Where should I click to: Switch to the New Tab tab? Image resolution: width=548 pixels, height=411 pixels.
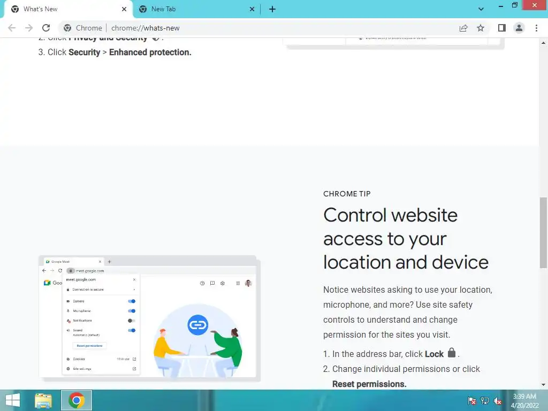196,9
